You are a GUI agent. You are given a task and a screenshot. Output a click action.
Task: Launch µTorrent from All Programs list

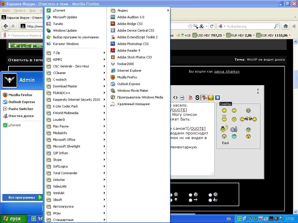[75, 10]
